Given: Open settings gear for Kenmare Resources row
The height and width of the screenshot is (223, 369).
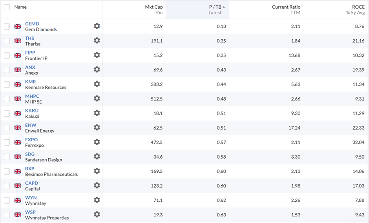Looking at the screenshot, I should pyautogui.click(x=97, y=84).
